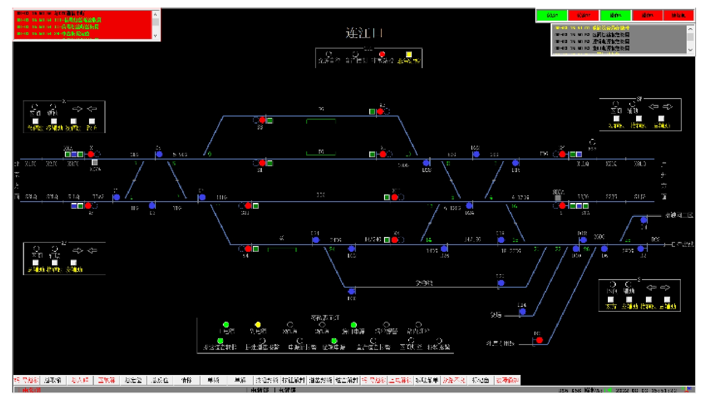Click the red alarm list scrollbar thumb

[x=155, y=22]
